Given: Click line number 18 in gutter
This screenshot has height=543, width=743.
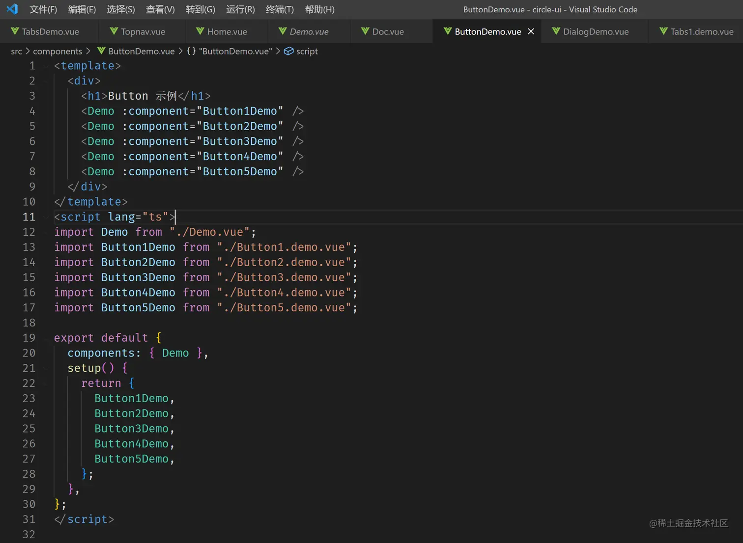Looking at the screenshot, I should [29, 323].
